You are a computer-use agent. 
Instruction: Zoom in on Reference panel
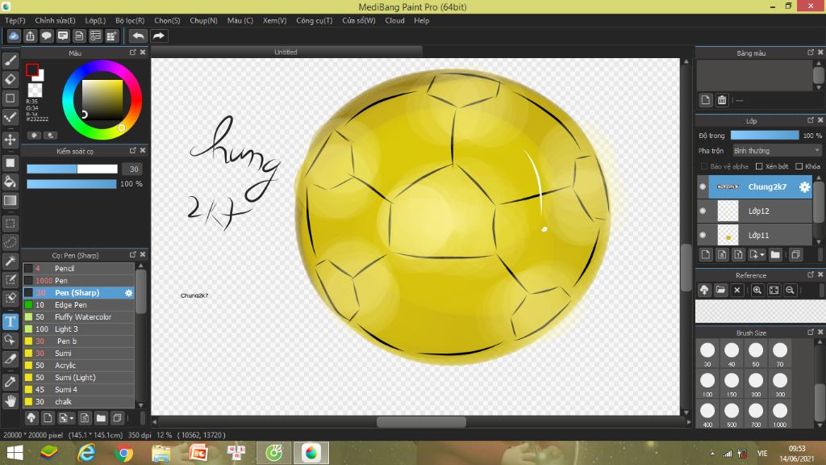coord(757,290)
